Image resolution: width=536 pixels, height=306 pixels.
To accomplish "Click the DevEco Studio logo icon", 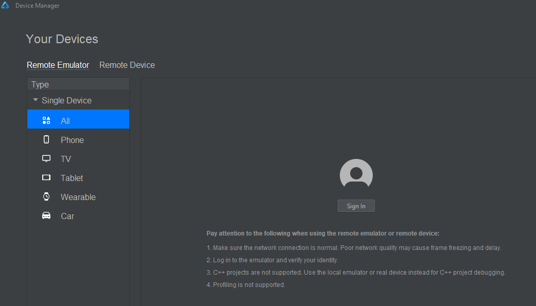I will click(x=5, y=5).
